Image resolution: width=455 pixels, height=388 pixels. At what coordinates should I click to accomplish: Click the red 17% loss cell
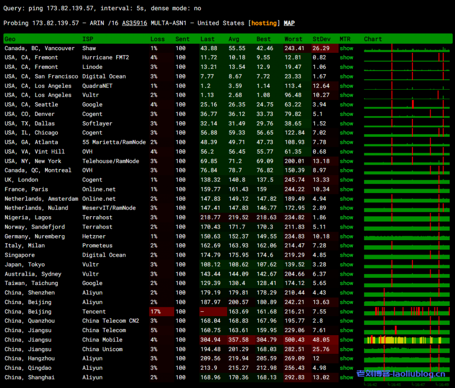click(161, 312)
